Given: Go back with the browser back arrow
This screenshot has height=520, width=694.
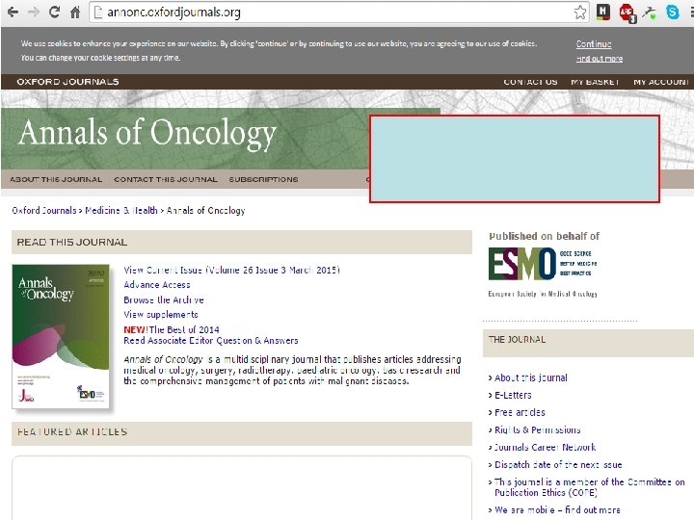Looking at the screenshot, I should (x=13, y=12).
